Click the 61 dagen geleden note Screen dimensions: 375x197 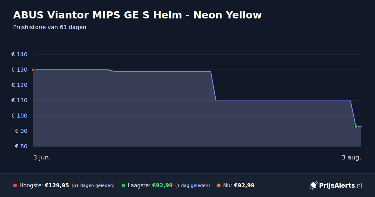click(93, 185)
